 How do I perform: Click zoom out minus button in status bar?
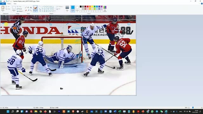189,108
